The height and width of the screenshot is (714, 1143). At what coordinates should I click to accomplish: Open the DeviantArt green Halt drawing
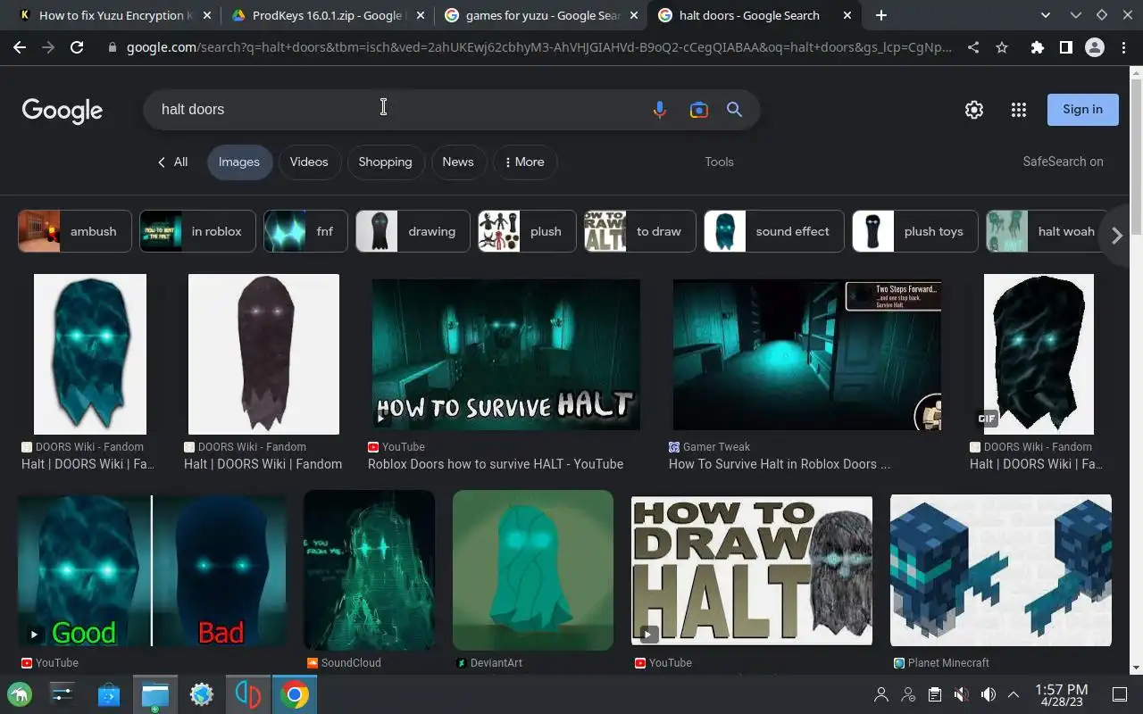click(x=533, y=570)
